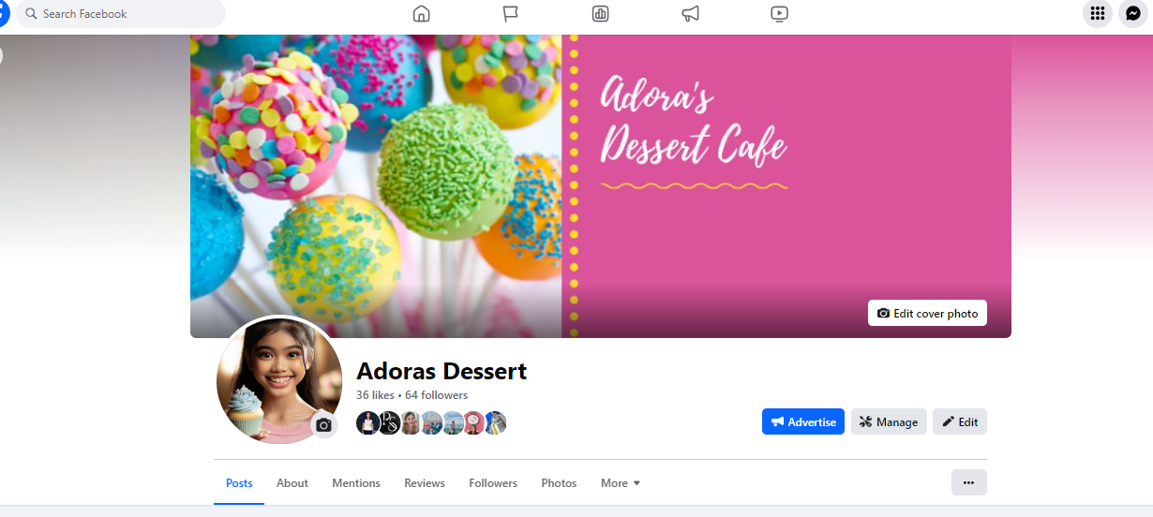The height and width of the screenshot is (517, 1153).
Task: Open the Ad Center megaphone icon
Action: pyautogui.click(x=691, y=14)
